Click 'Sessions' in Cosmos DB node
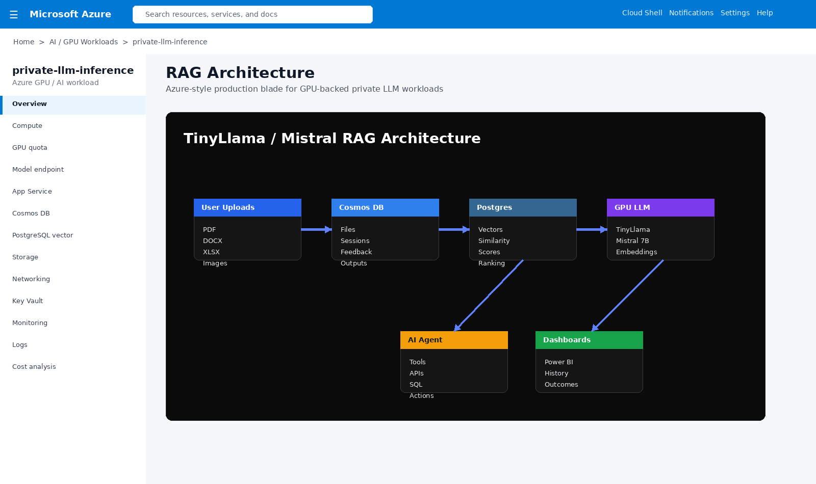The image size is (816, 484). pyautogui.click(x=355, y=241)
